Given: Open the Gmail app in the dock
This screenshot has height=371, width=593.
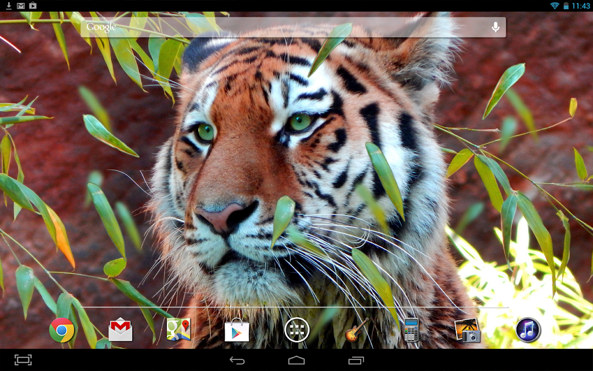Looking at the screenshot, I should [x=120, y=329].
